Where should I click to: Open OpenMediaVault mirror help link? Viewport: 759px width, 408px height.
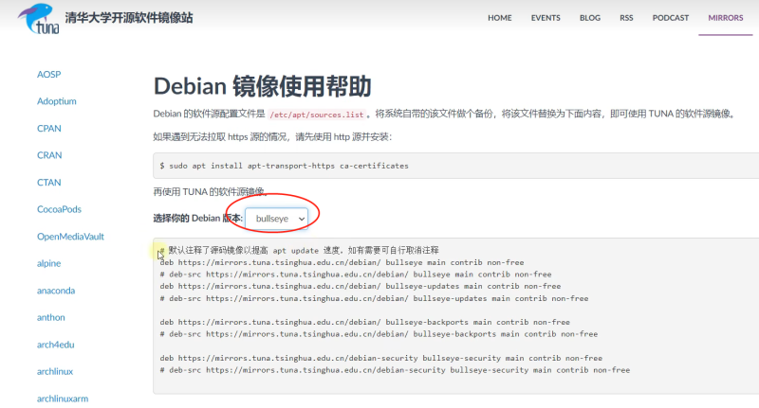(70, 237)
